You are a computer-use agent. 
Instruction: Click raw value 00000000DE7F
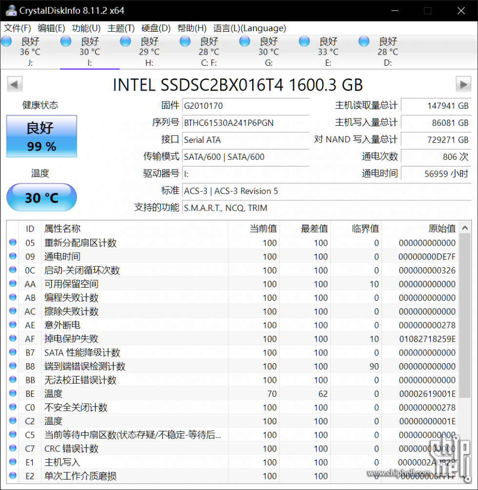[x=427, y=256]
